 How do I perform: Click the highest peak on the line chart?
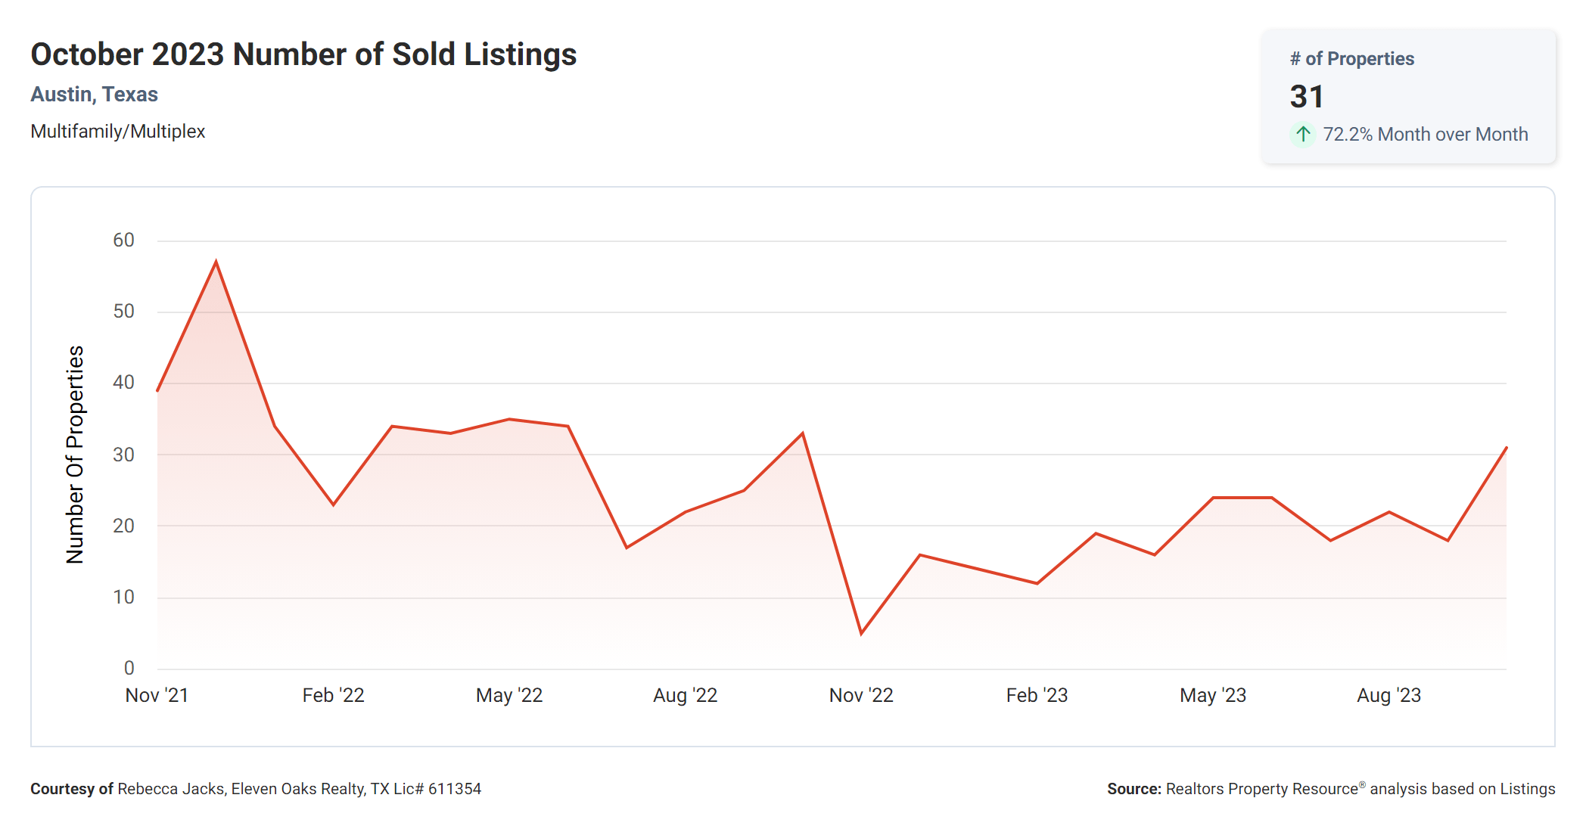point(216,262)
